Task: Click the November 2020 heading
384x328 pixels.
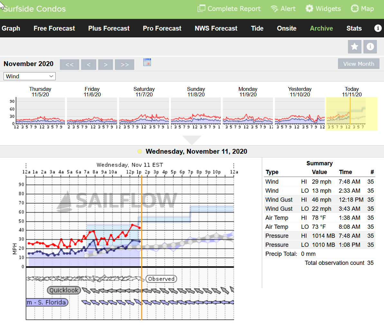Action: [x=28, y=64]
